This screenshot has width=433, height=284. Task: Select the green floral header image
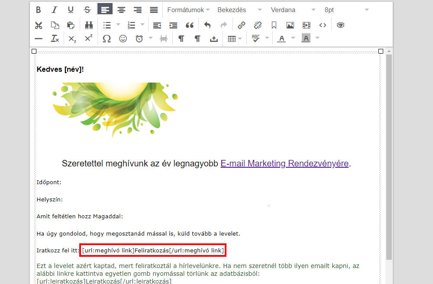115,109
